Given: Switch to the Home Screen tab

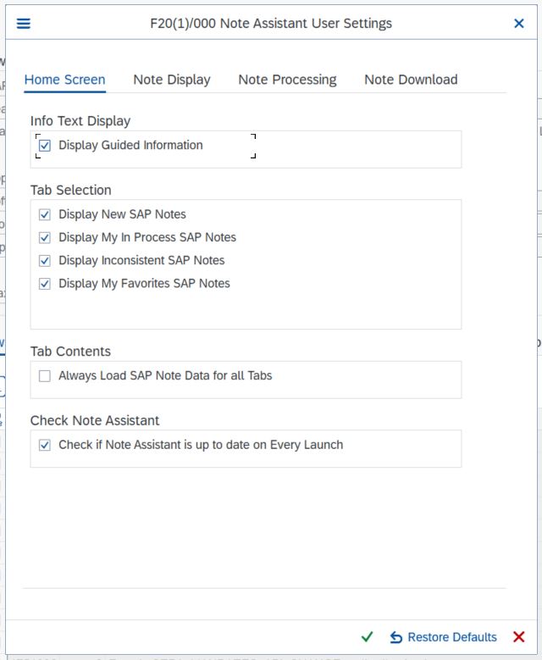Looking at the screenshot, I should [64, 80].
